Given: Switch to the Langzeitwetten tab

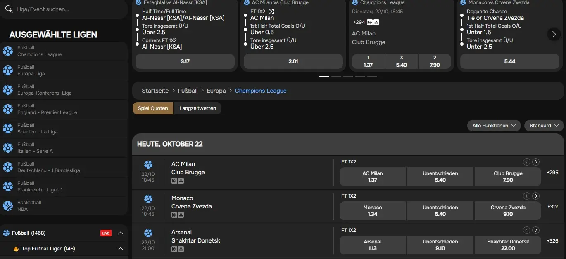Looking at the screenshot, I should pos(198,108).
